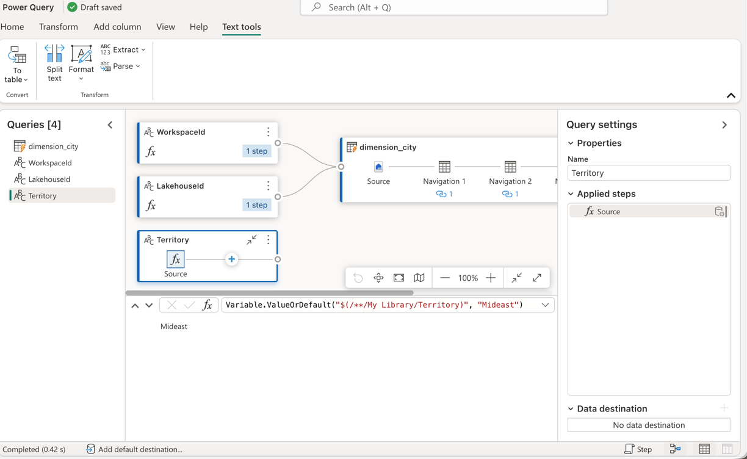Click Add default destination link
747x459 pixels.
(140, 449)
